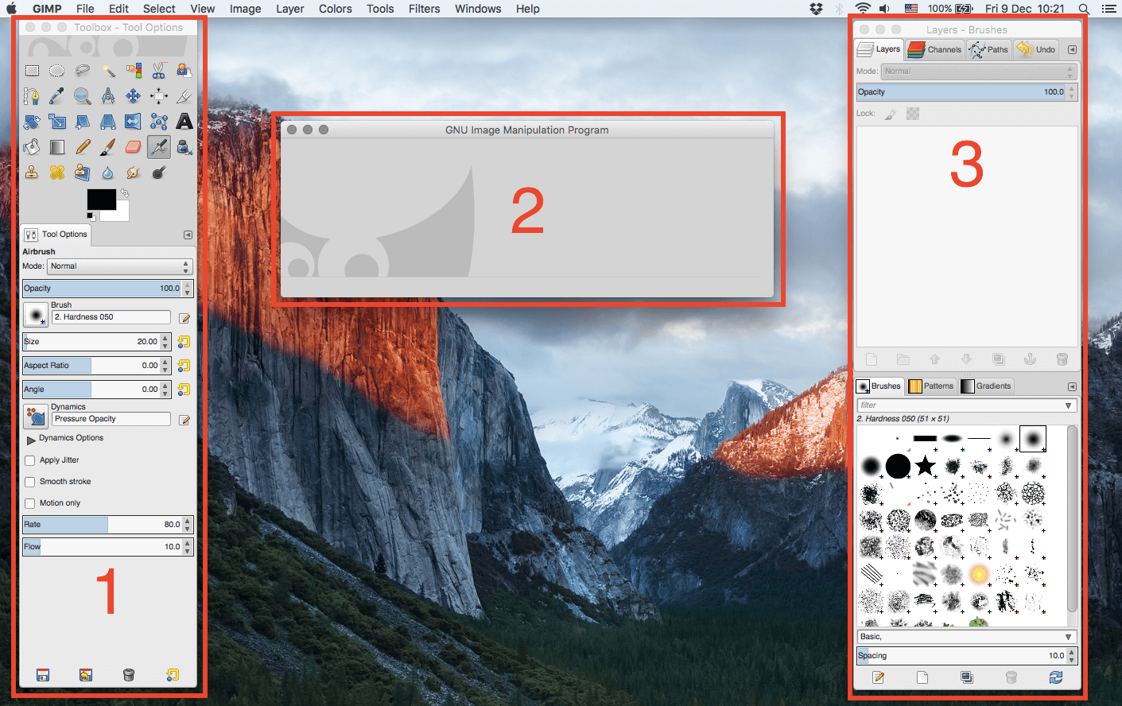Click the black foreground color swatch

coord(101,199)
